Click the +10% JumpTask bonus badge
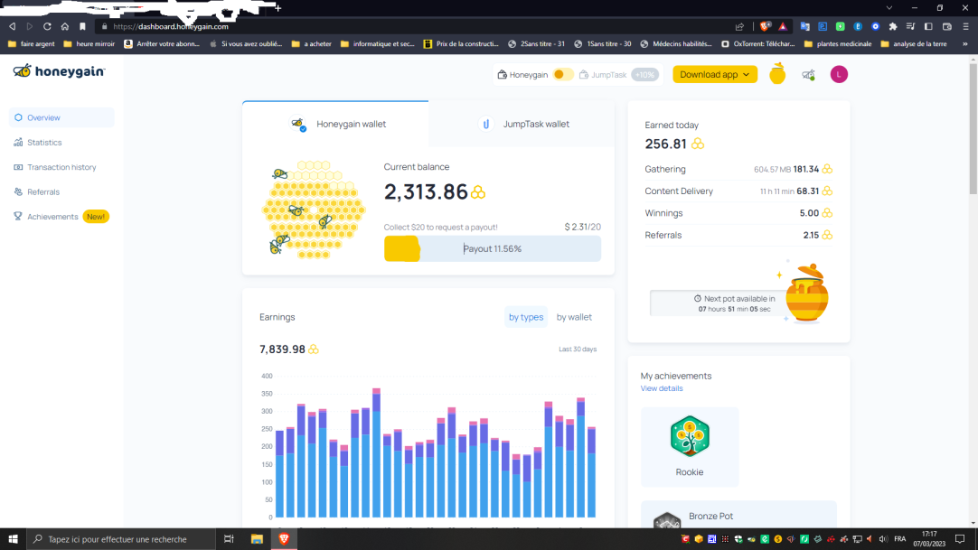This screenshot has width=978, height=550. (x=644, y=75)
